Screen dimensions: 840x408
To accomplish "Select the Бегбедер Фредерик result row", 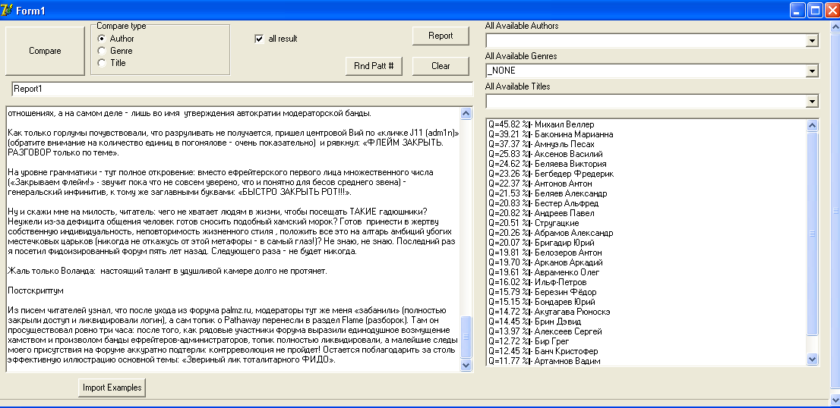I will click(646, 174).
